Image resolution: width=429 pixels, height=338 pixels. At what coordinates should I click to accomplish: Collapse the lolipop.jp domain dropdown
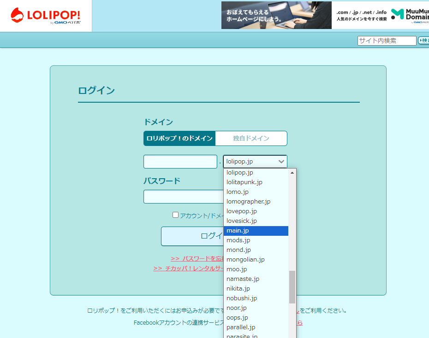[255, 162]
